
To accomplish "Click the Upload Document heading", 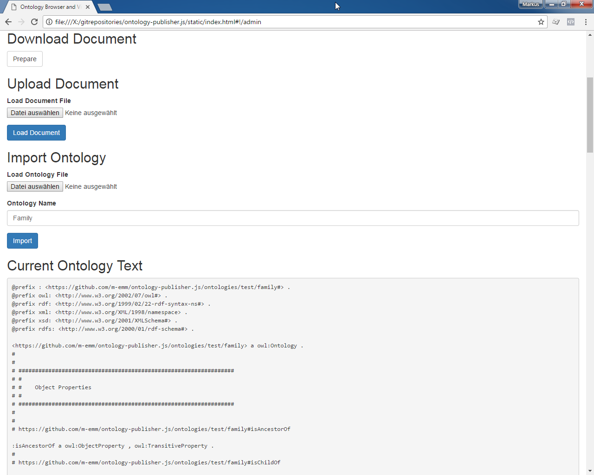I will click(63, 84).
